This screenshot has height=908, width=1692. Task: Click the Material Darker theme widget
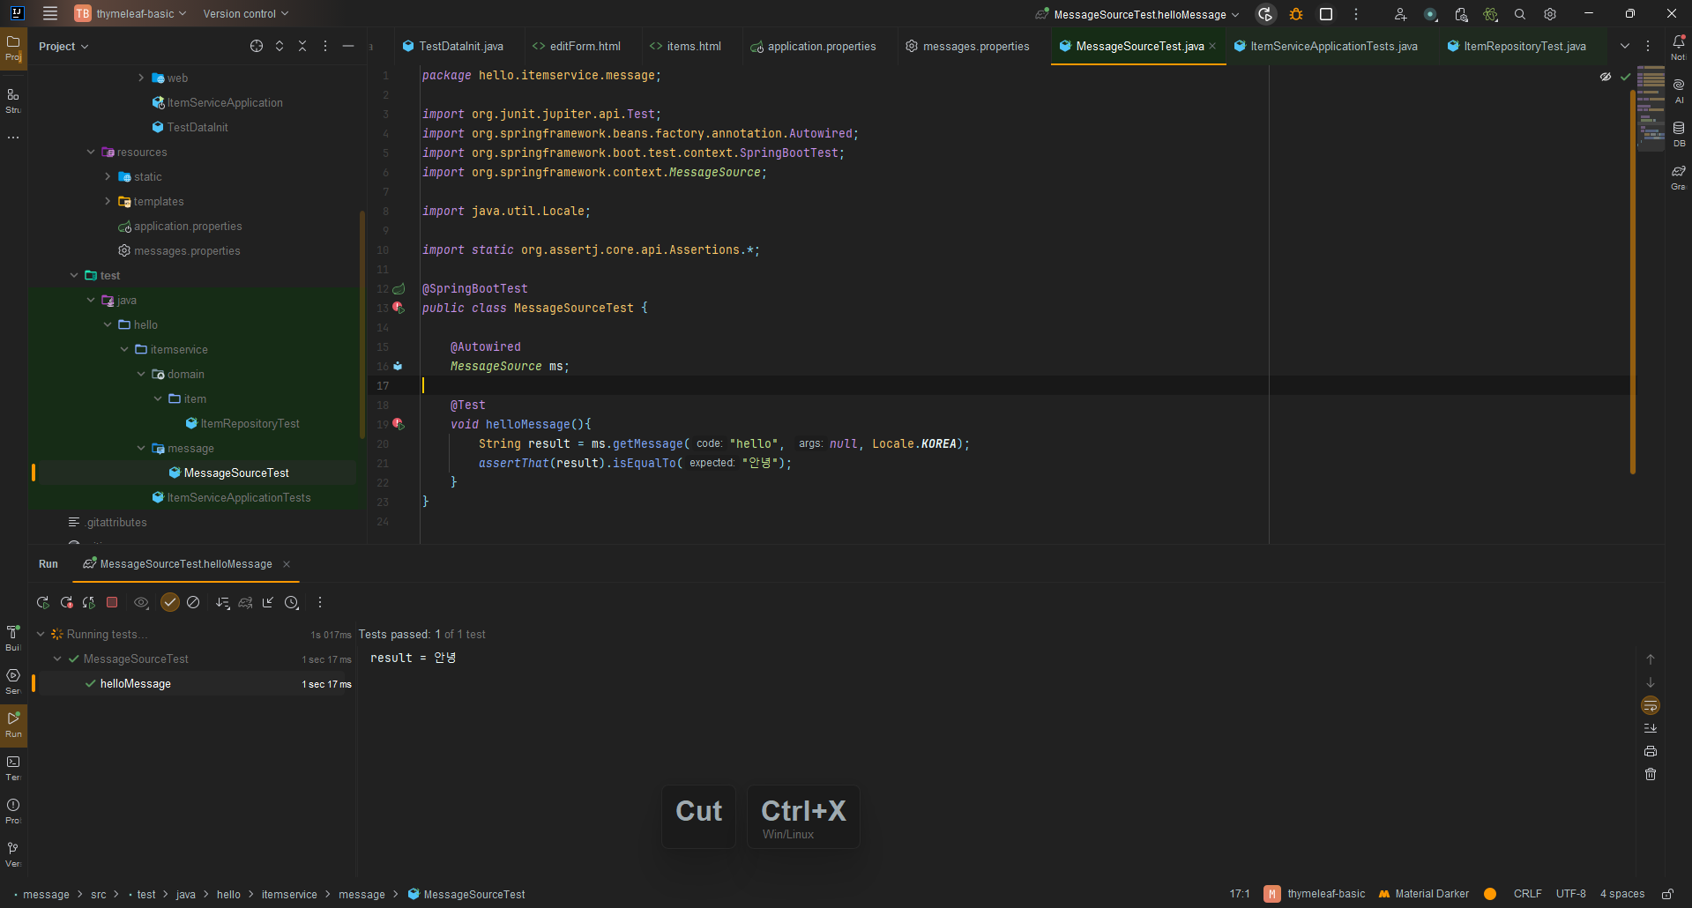tap(1423, 894)
